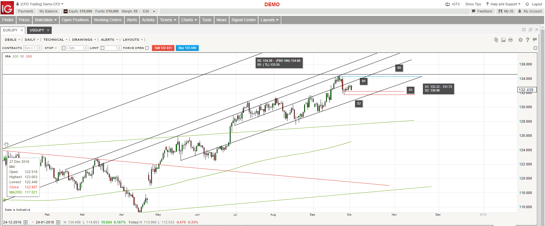Open the Finder menu item
Image resolution: width=545 pixels, height=226 pixels.
pos(8,20)
